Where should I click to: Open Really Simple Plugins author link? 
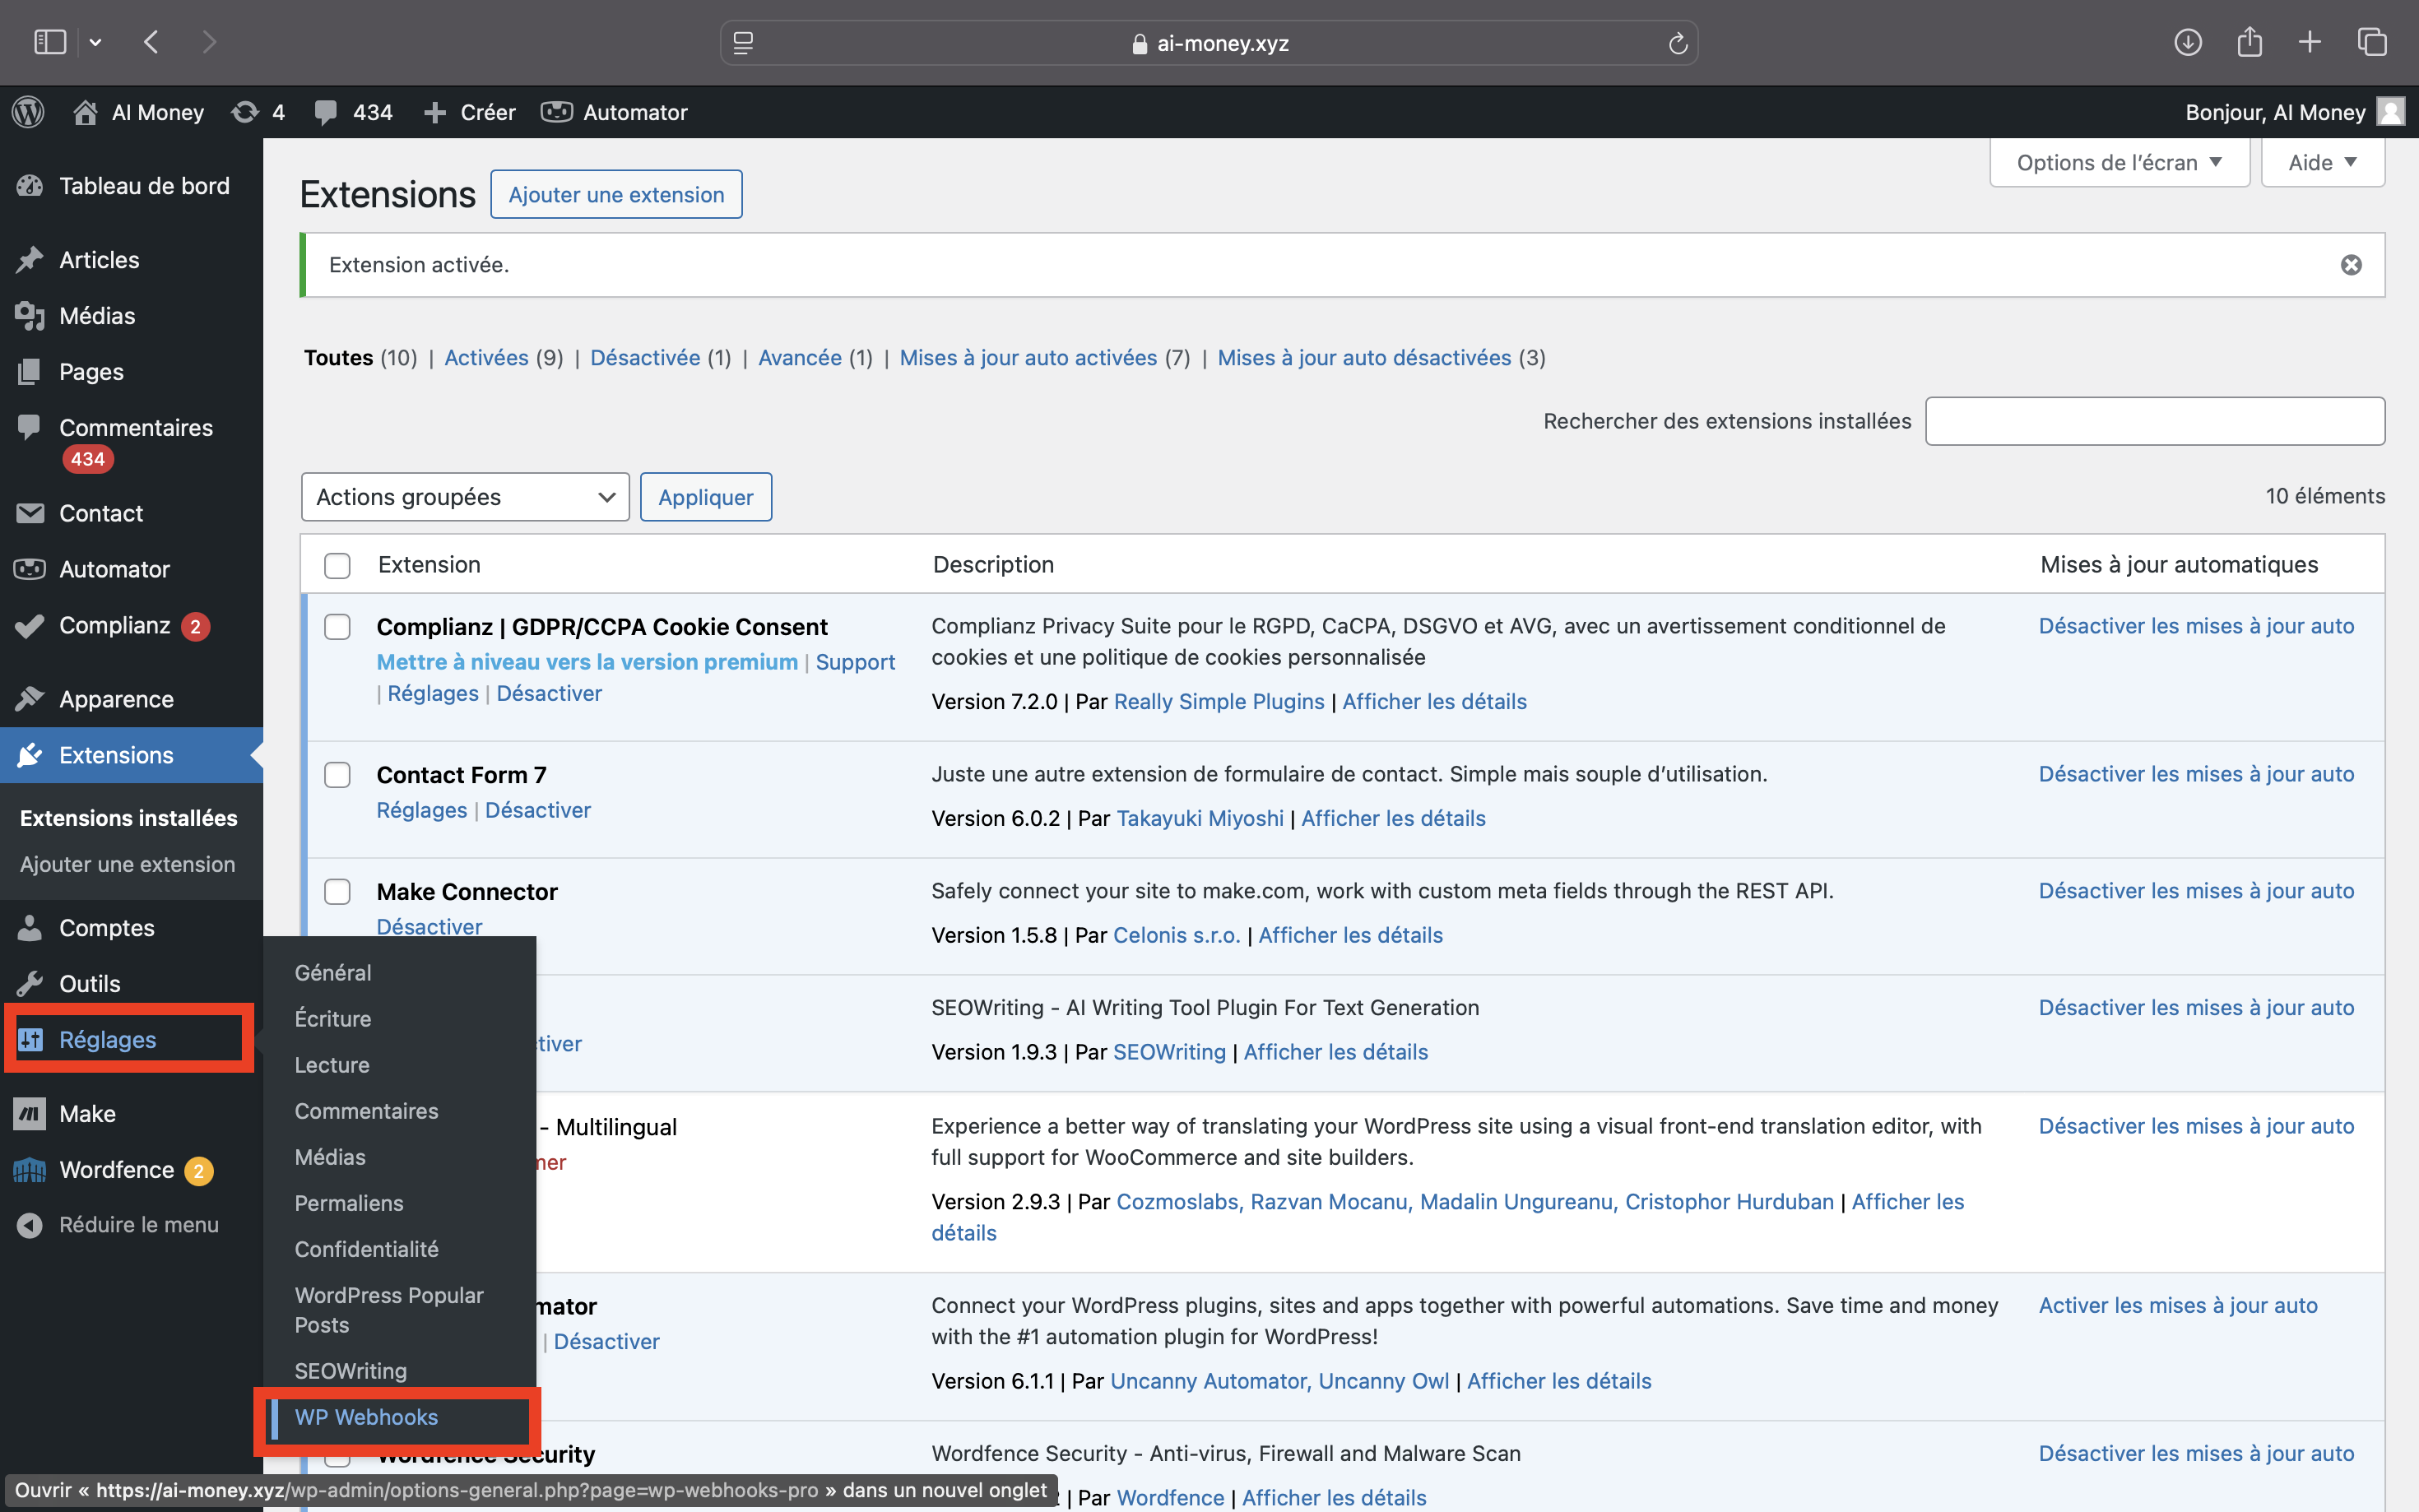[1218, 701]
